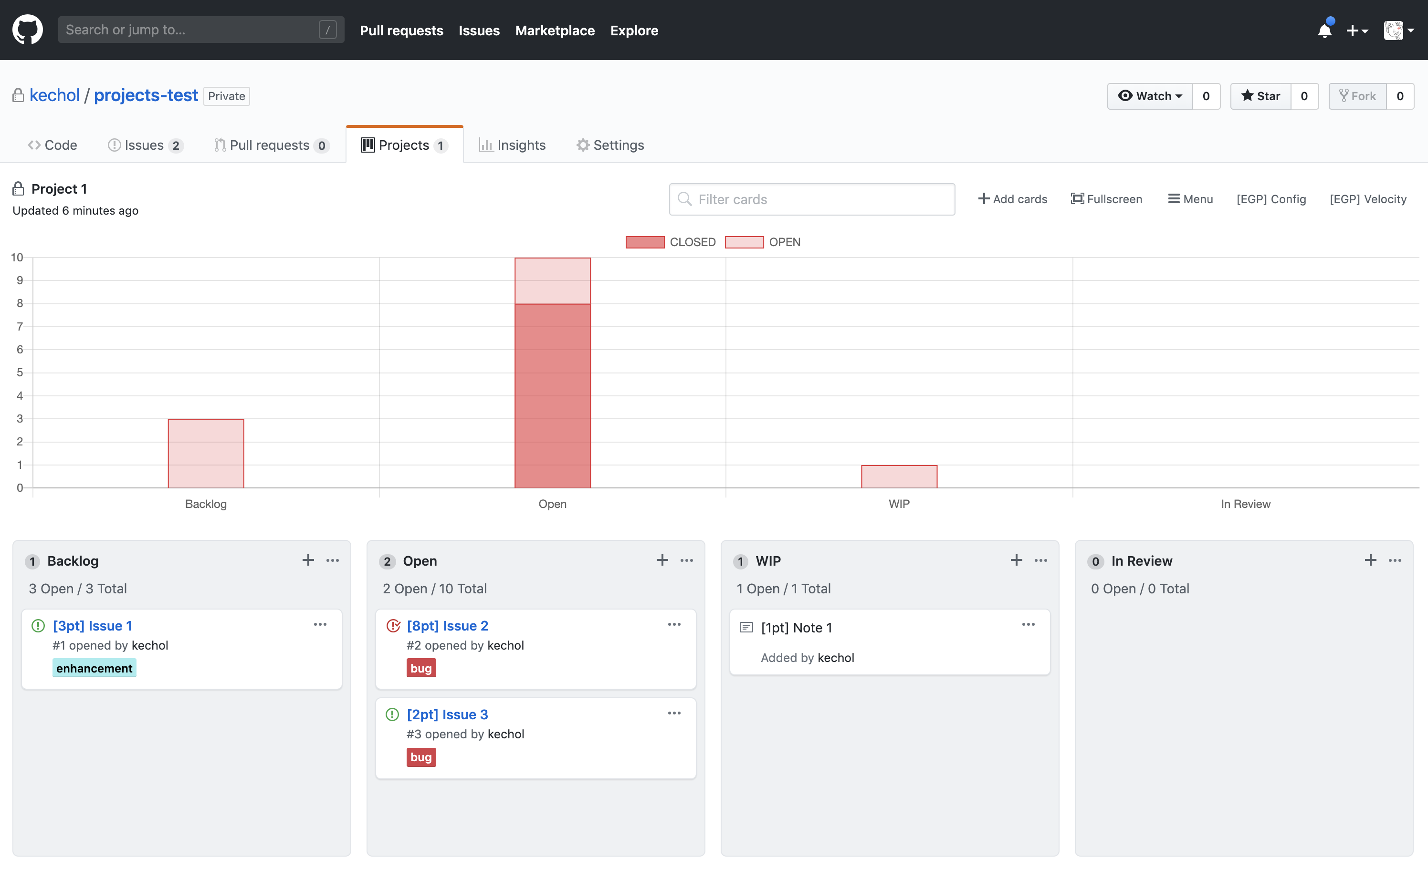
Task: Add a card with Backlog column plus icon
Action: (x=308, y=560)
